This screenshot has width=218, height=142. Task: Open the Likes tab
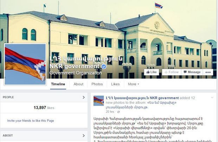point(115,84)
